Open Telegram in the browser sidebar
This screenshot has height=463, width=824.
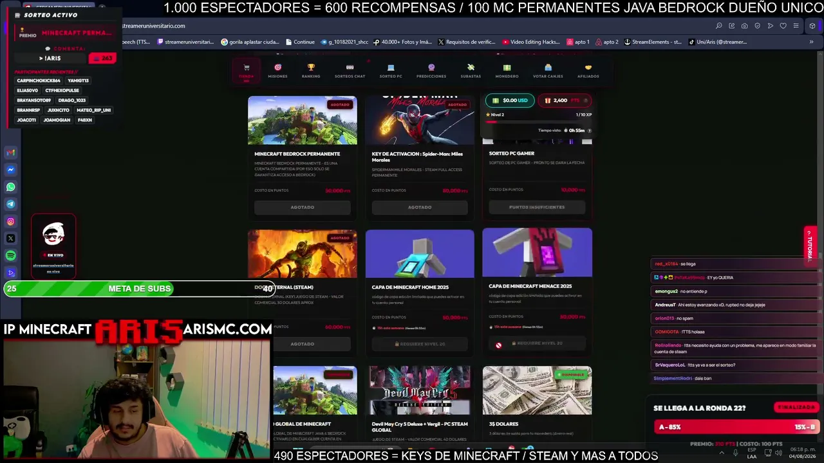click(x=11, y=204)
